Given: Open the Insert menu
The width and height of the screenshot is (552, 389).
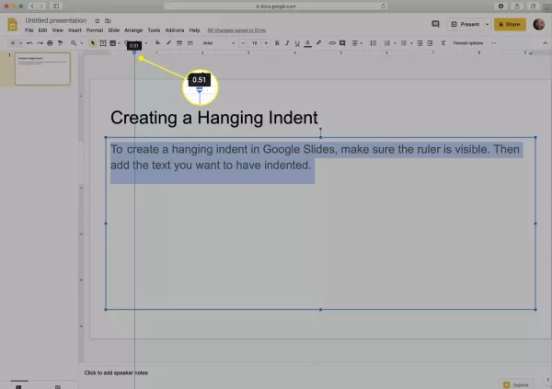Looking at the screenshot, I should tap(75, 30).
